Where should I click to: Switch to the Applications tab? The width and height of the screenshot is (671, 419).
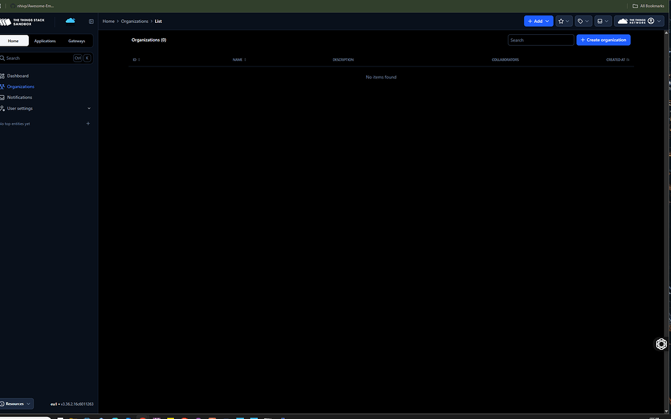(45, 41)
